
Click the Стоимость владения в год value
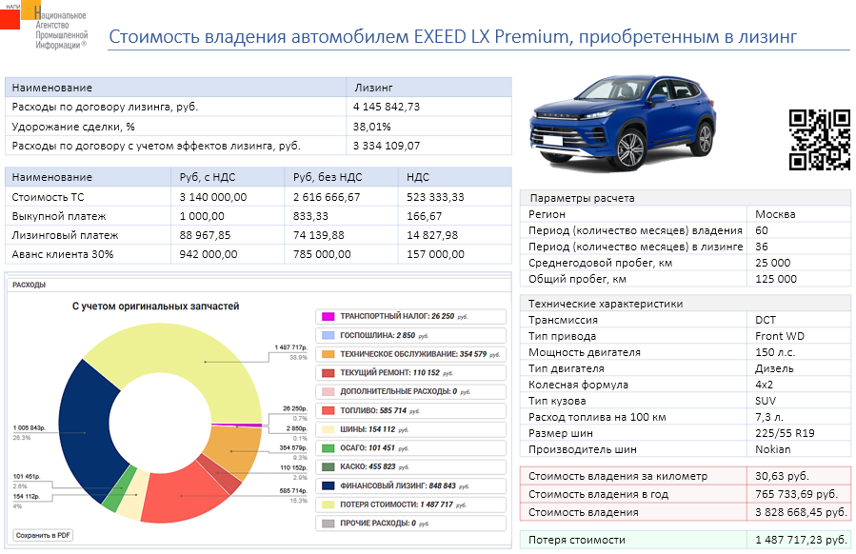(796, 494)
